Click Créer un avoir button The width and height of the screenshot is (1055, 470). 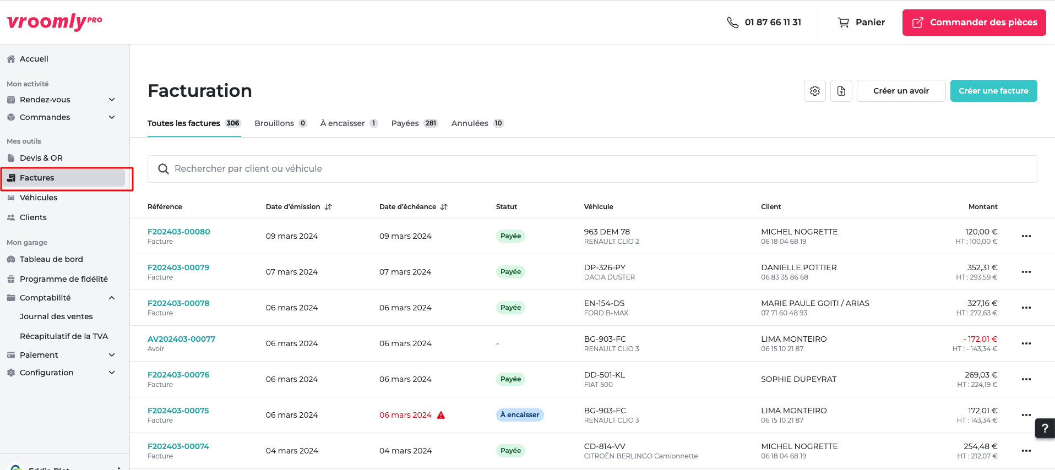click(x=901, y=91)
